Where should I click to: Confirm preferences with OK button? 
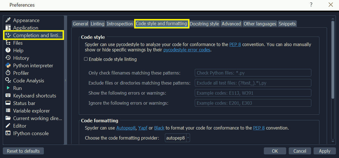click(275, 151)
